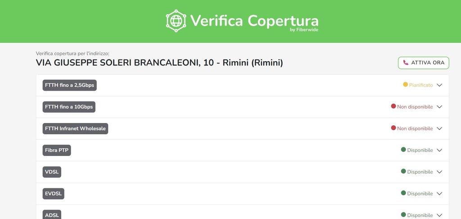Viewport: 461px width, 219px height.
Task: Expand the EVDSL row chevron
Action: [440, 193]
